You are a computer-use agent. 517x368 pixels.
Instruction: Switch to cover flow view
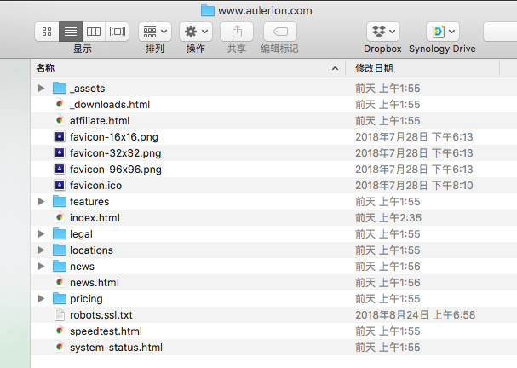click(x=117, y=32)
